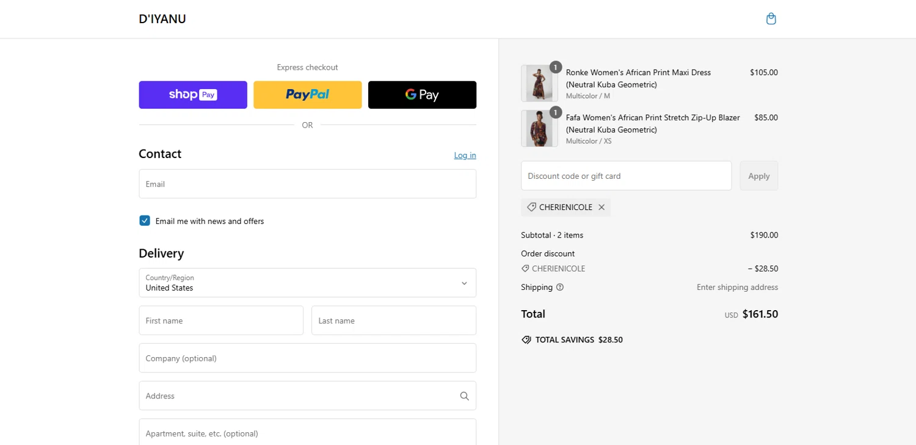The height and width of the screenshot is (445, 916).
Task: Click the Last name field
Action: tap(394, 320)
